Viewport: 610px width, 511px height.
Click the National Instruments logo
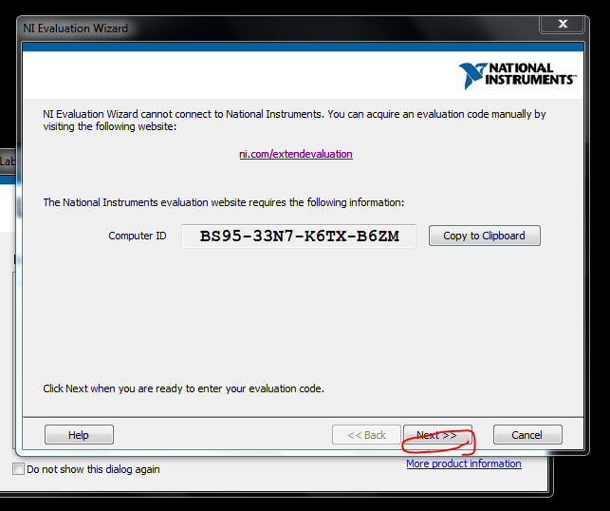pos(517,75)
